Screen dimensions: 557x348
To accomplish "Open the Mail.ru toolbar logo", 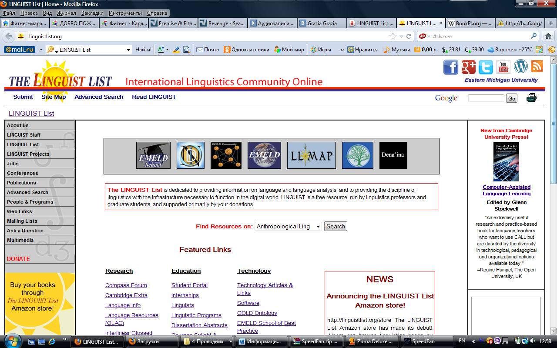I will (x=20, y=50).
